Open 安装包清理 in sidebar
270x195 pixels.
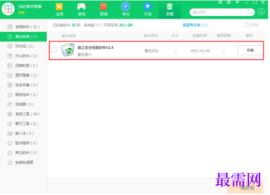[23, 162]
